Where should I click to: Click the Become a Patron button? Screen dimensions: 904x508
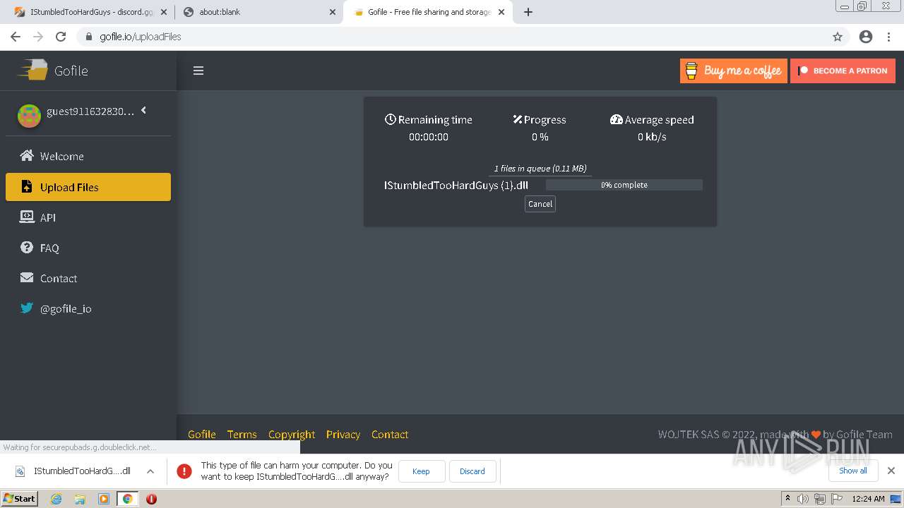tap(843, 71)
